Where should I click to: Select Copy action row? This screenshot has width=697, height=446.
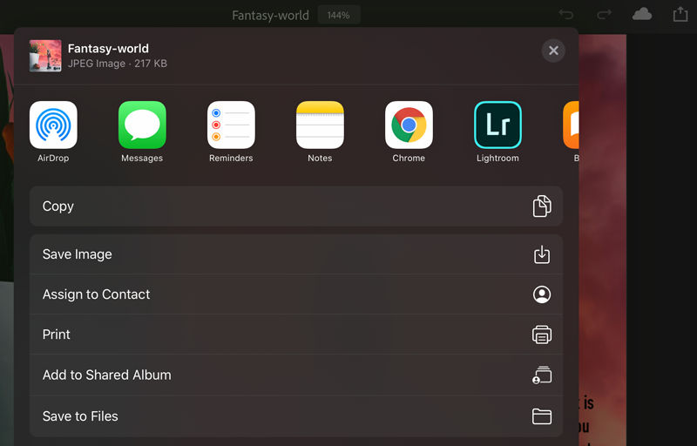click(296, 206)
